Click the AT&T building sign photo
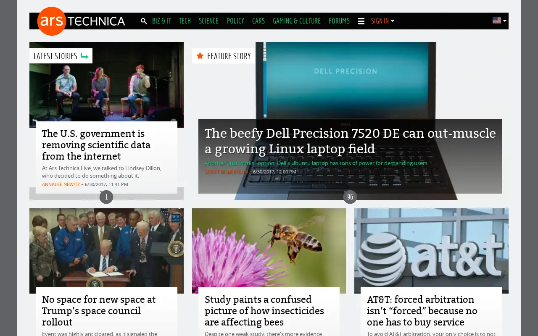Image resolution: width=538 pixels, height=336 pixels. [431, 251]
